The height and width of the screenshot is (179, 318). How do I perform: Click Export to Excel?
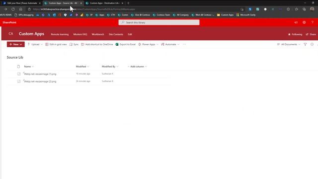coord(125,44)
